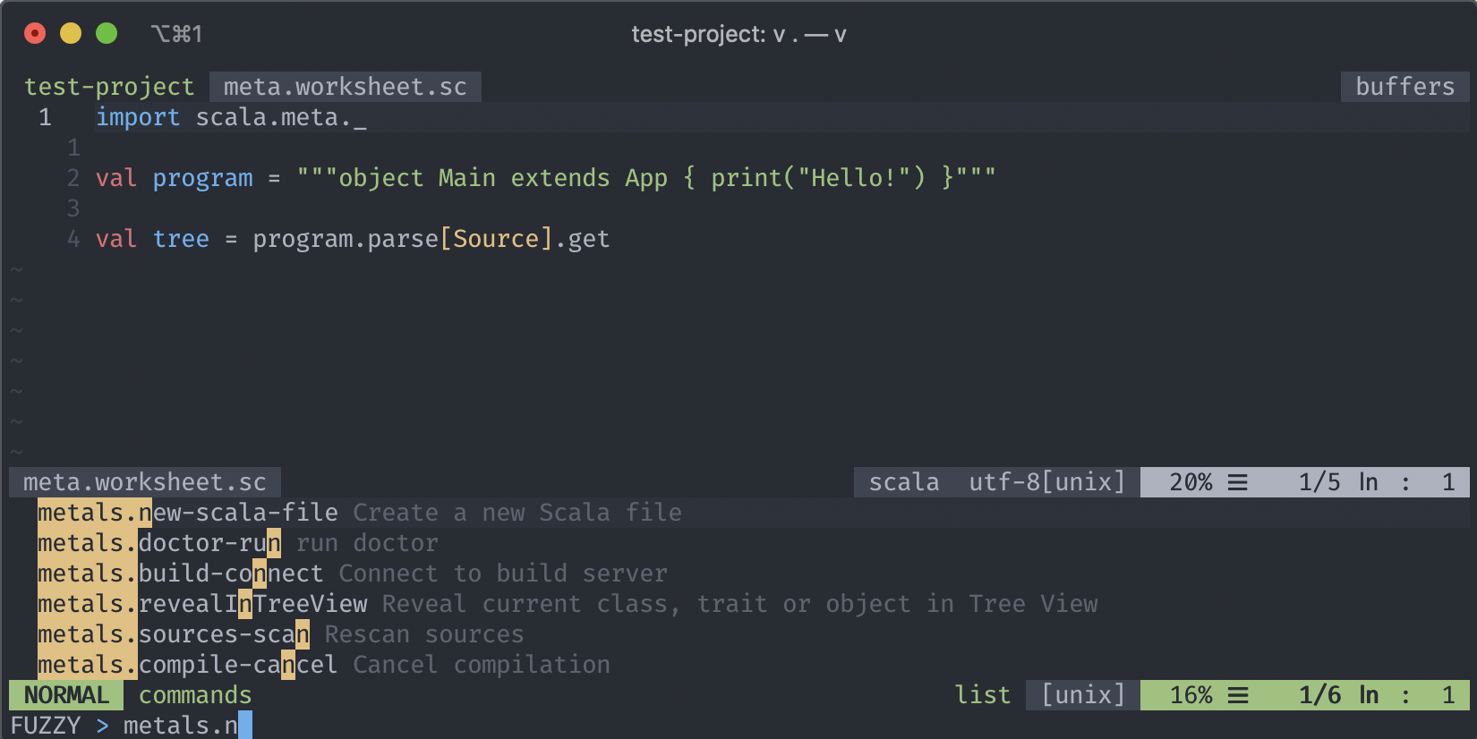
Task: Click the test-project label in tabline
Action: click(x=109, y=87)
